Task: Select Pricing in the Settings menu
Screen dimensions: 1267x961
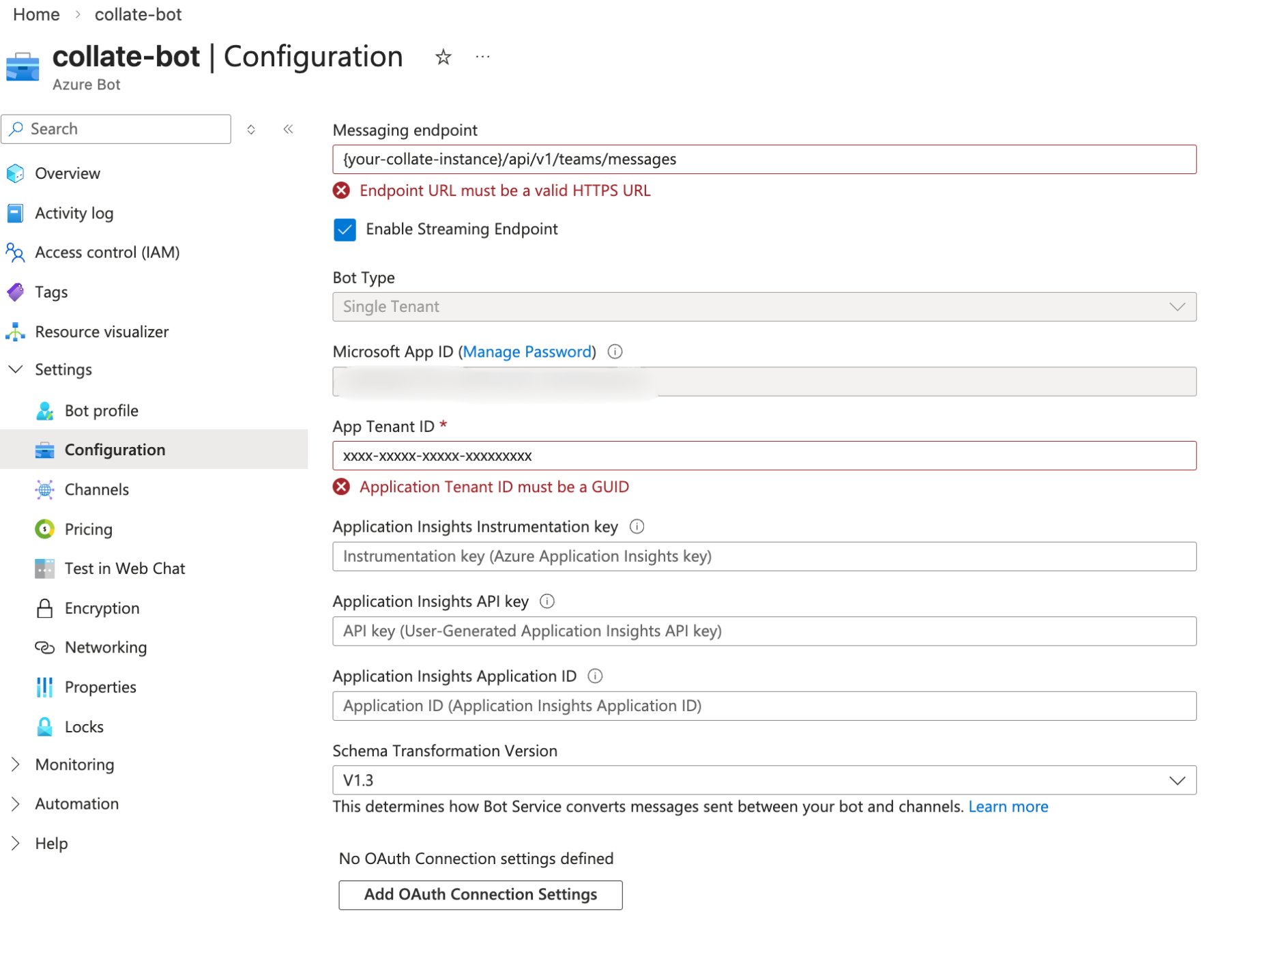Action: click(89, 529)
